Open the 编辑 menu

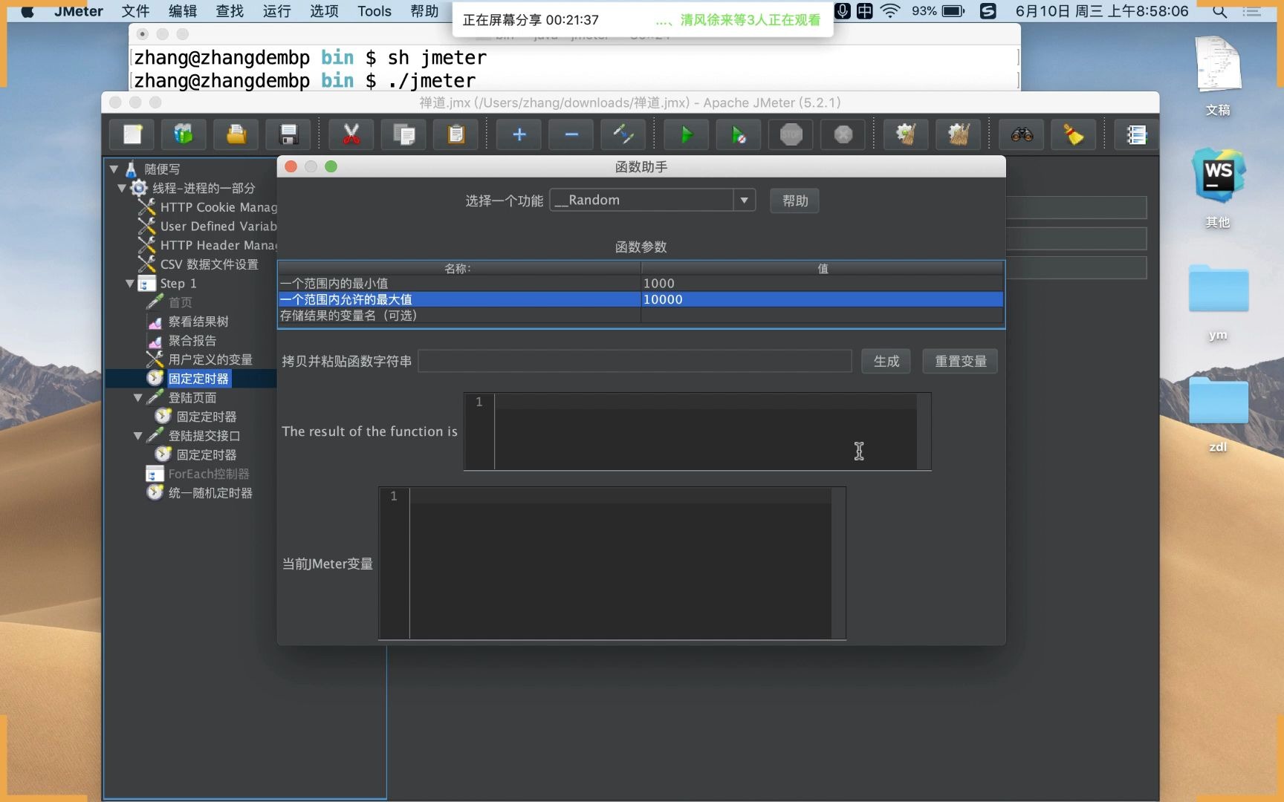coord(183,11)
